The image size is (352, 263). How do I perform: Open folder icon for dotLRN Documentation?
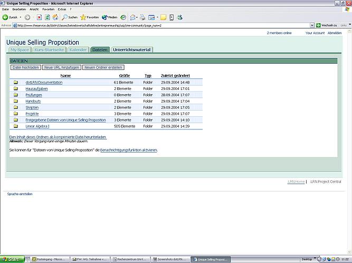[x=15, y=83]
